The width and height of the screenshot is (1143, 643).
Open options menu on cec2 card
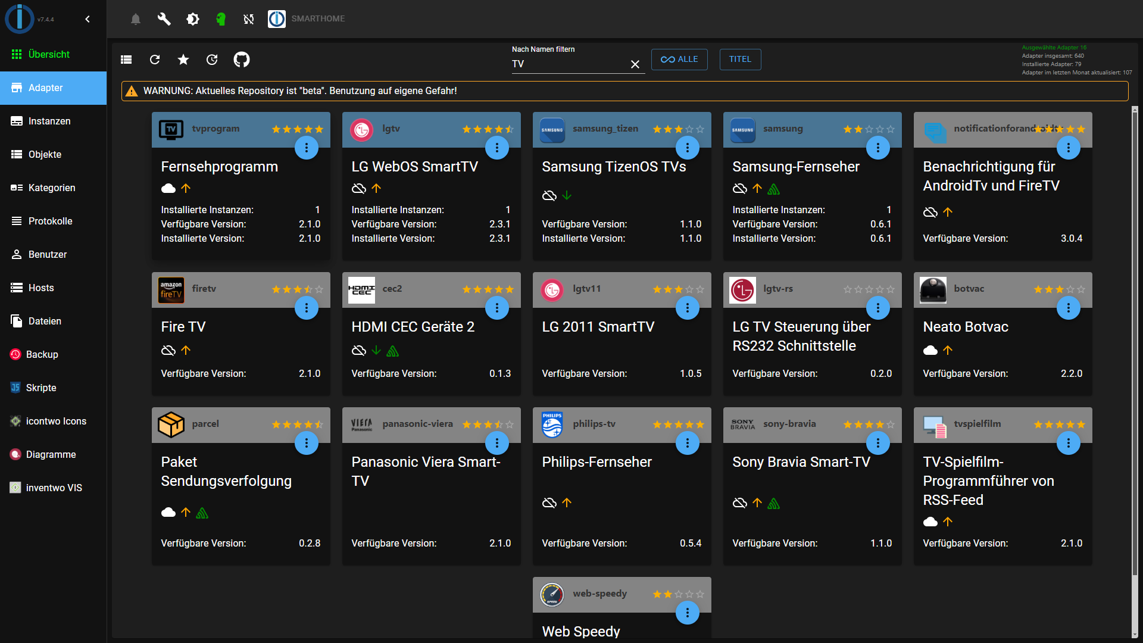click(x=497, y=308)
